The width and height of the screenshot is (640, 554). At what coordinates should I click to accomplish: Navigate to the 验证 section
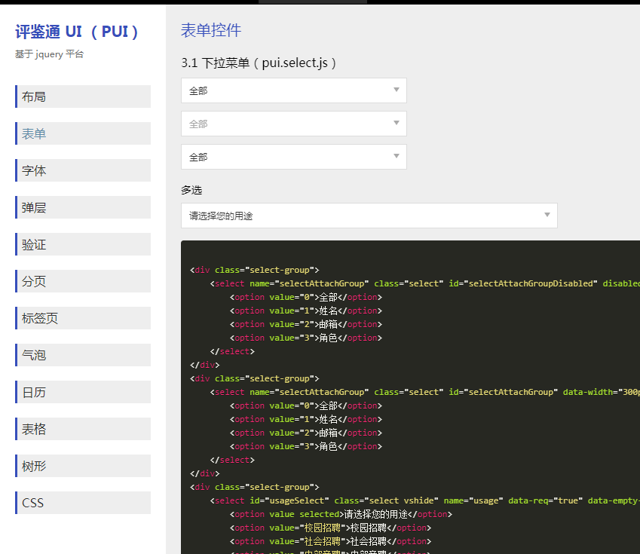coord(83,244)
